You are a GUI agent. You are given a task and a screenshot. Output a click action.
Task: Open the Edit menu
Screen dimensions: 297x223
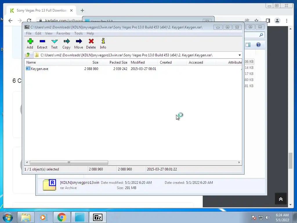(38, 33)
